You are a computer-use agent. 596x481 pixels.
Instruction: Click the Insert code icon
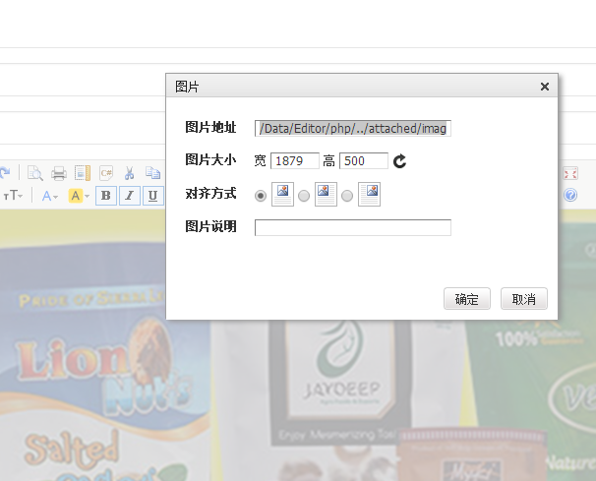click(105, 173)
